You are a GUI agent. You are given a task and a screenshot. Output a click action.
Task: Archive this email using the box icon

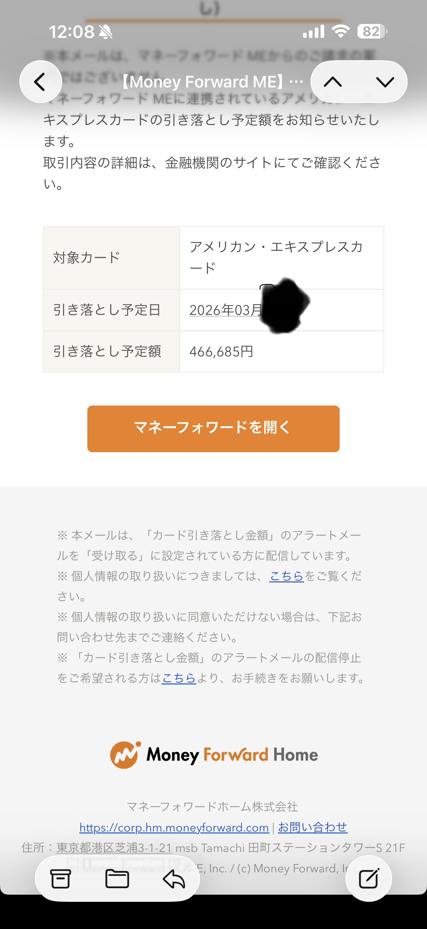pos(60,878)
